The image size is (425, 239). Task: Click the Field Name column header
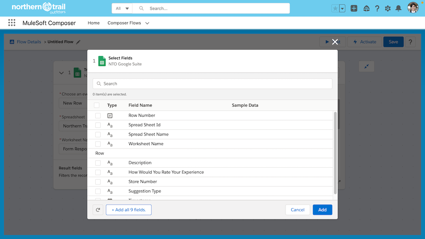140,105
